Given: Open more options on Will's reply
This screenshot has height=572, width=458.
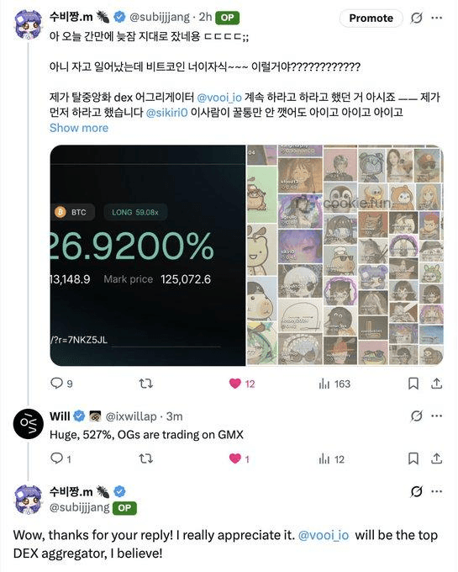Looking at the screenshot, I should tap(436, 416).
